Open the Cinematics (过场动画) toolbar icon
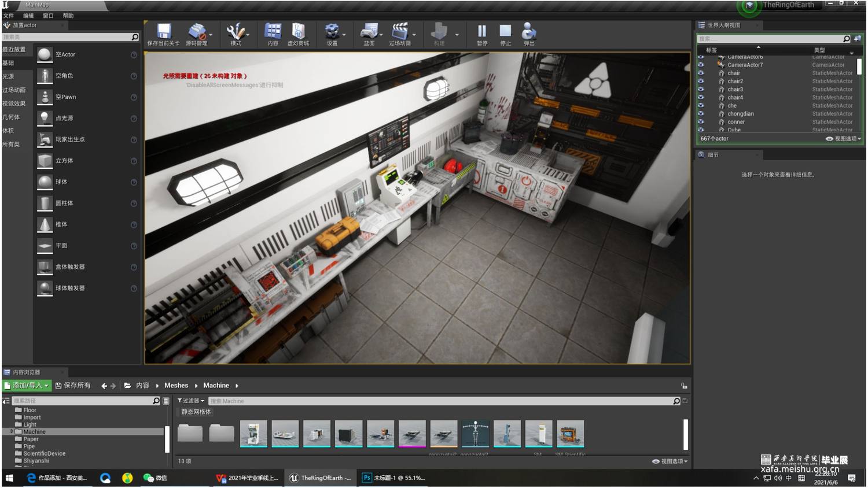 coord(399,32)
